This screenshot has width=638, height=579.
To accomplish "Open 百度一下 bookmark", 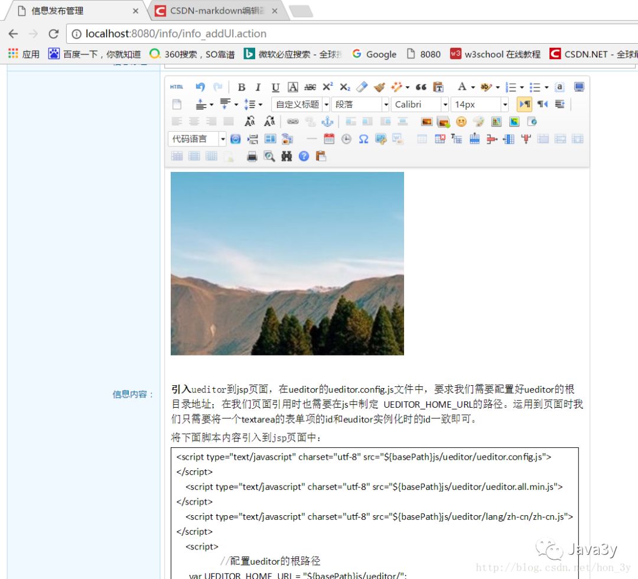I will [x=95, y=54].
